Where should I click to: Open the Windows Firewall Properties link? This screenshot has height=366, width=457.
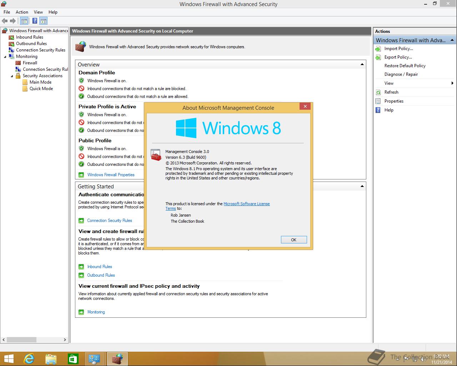click(x=111, y=175)
